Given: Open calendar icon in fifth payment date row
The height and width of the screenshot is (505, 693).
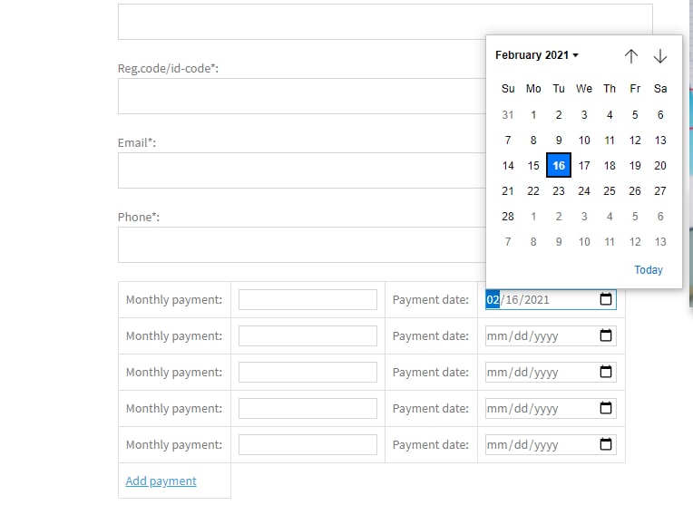Looking at the screenshot, I should point(606,444).
